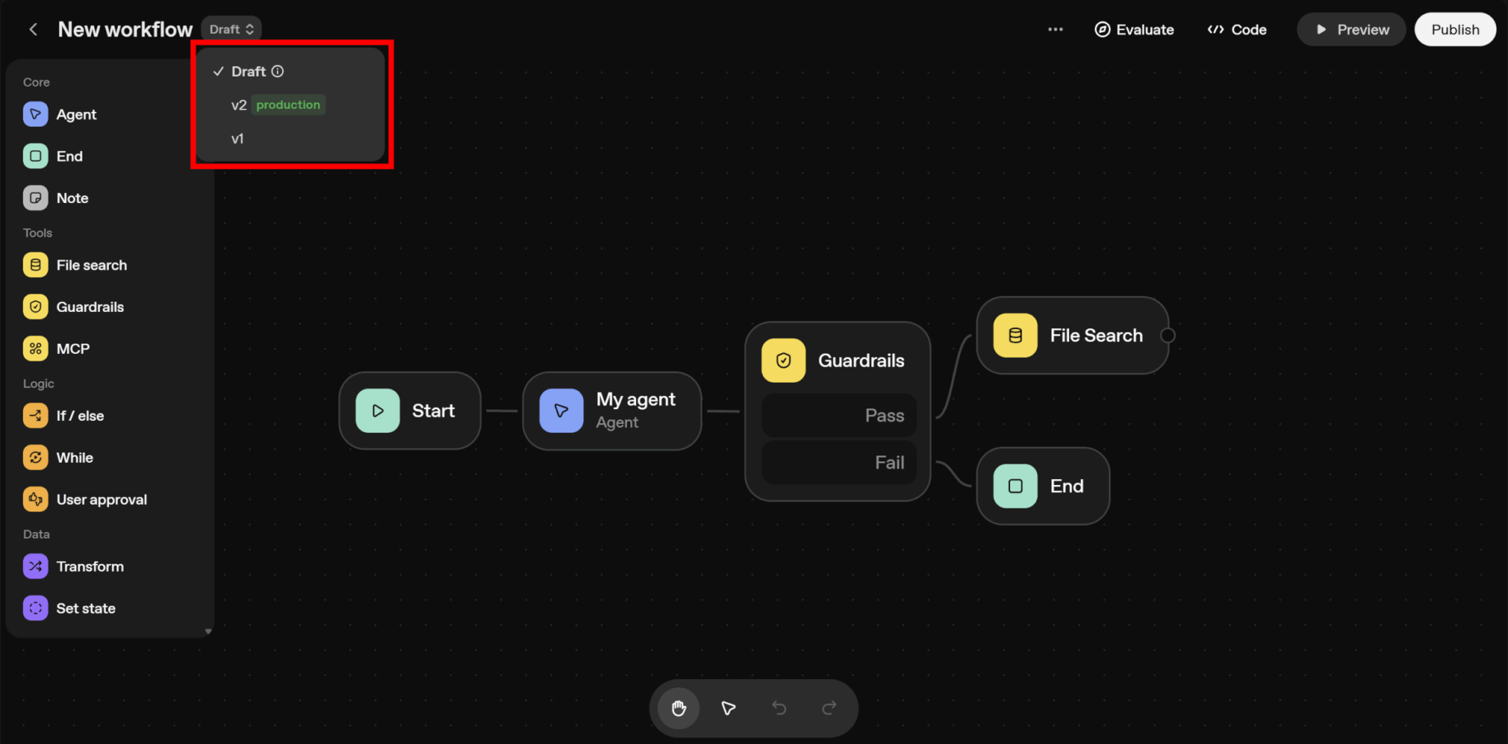Start a Preview run
Screen dimensions: 1508x744
[x=1351, y=29]
